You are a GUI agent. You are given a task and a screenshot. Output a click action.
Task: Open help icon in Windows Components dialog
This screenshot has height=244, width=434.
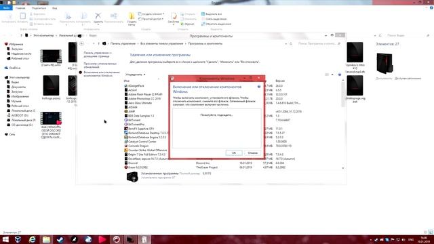(x=259, y=87)
